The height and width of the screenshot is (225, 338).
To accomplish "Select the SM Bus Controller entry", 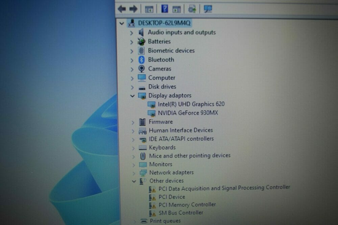I will tap(181, 213).
